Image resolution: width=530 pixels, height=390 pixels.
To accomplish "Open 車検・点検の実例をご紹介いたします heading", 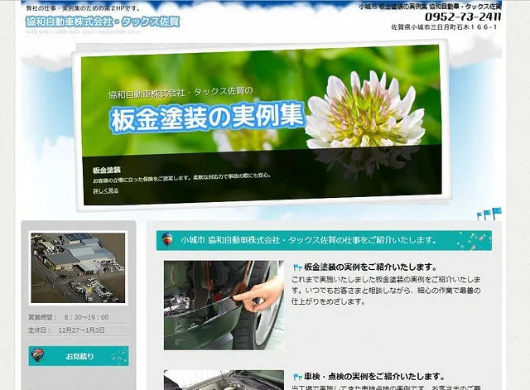I will tap(374, 376).
